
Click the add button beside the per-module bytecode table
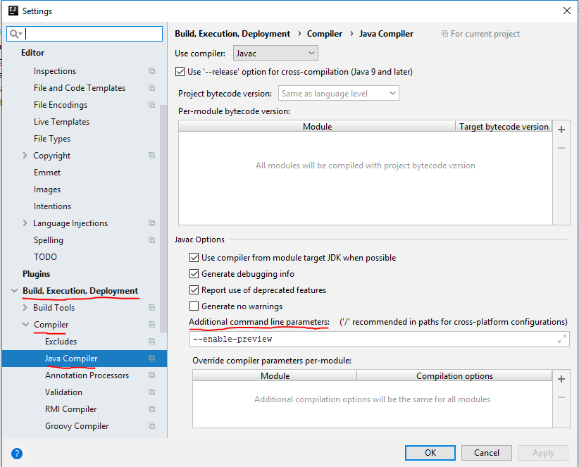[561, 130]
